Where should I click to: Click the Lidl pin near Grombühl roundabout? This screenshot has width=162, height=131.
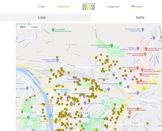tap(109, 89)
